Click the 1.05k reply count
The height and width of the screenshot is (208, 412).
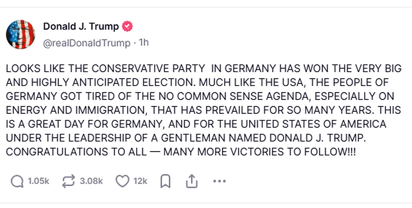point(39,181)
